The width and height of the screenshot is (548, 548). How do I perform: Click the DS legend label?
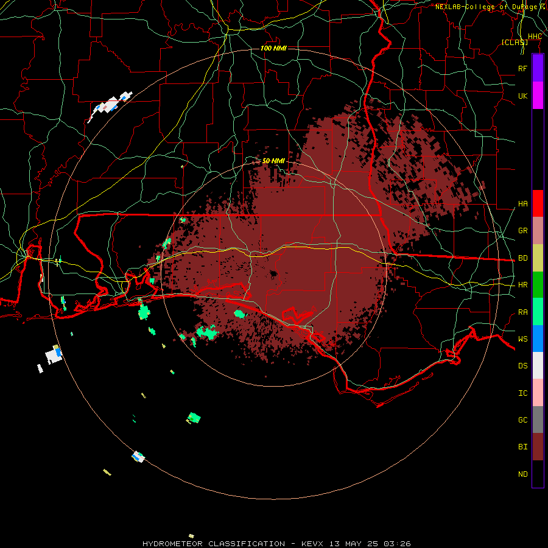(522, 365)
